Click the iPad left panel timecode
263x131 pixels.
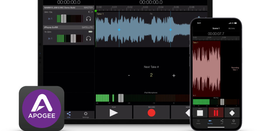69,2
